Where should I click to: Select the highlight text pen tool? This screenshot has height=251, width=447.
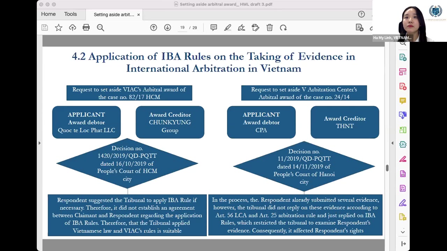228,28
